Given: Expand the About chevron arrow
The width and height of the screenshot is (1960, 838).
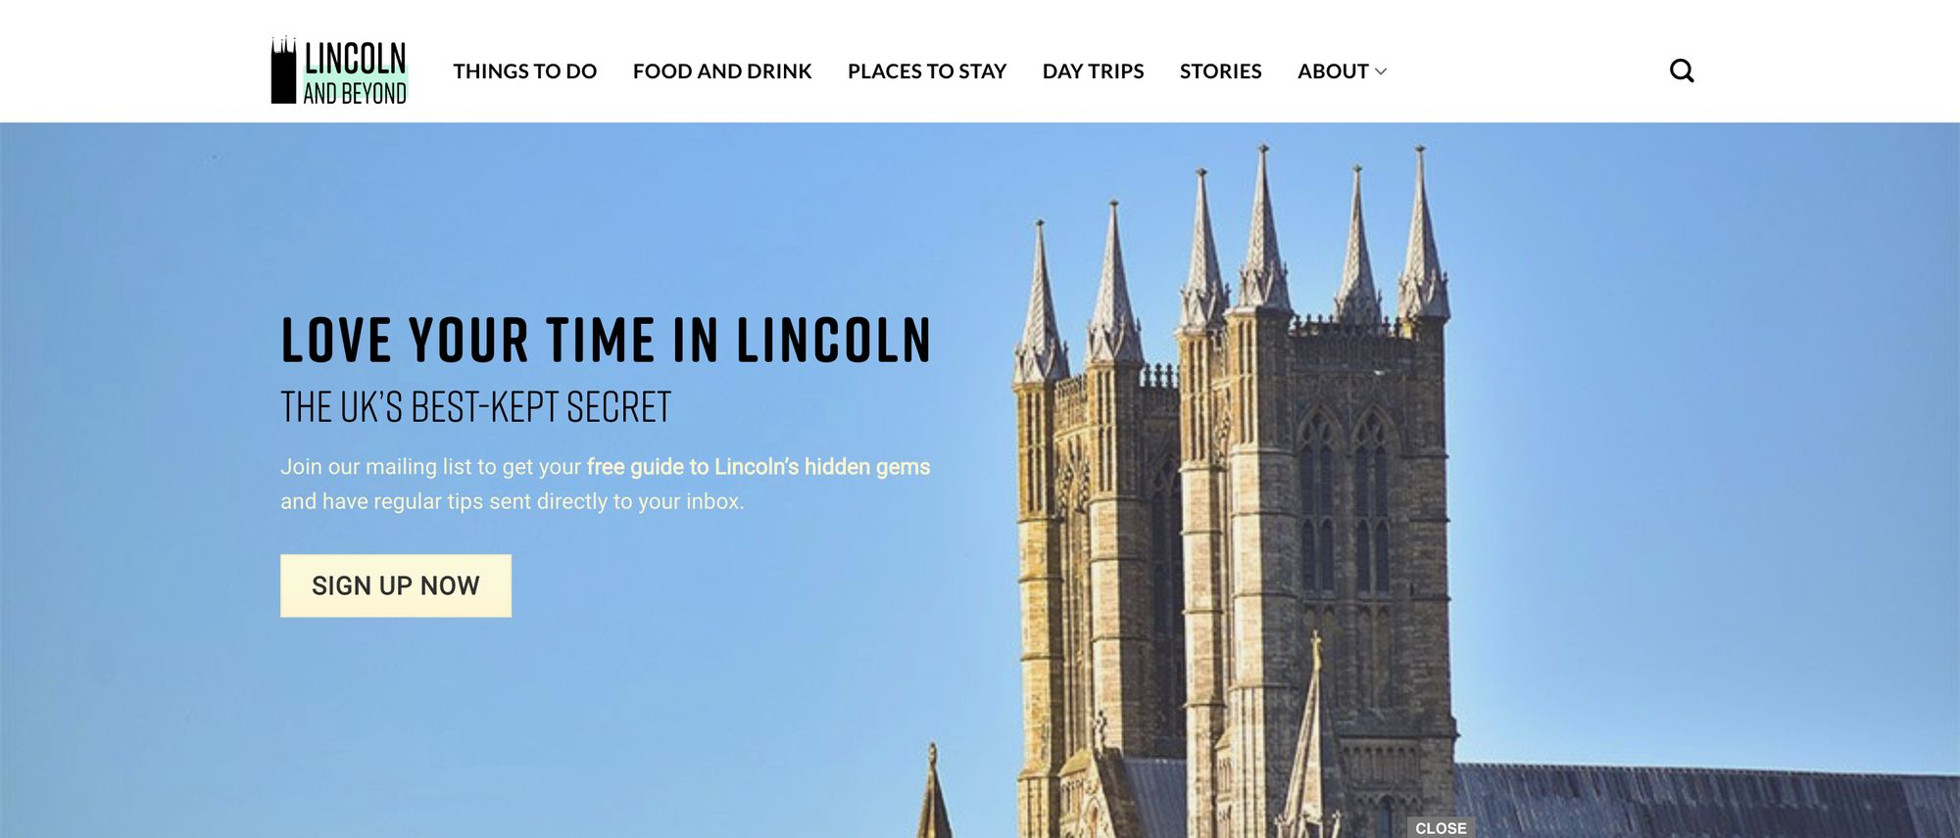Looking at the screenshot, I should point(1381,71).
